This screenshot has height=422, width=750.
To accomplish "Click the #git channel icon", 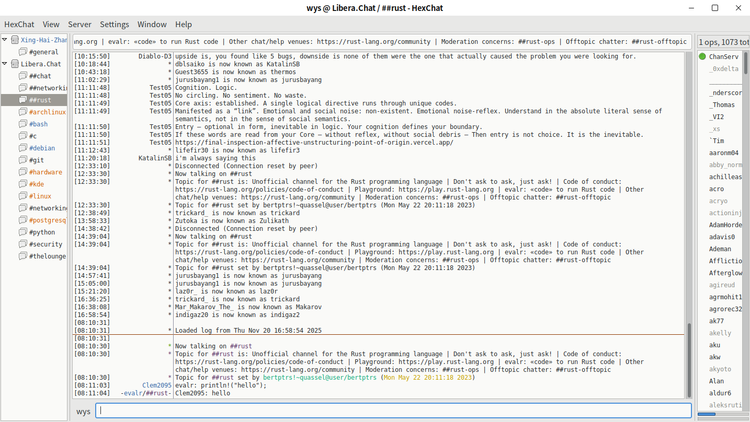I will coord(23,160).
